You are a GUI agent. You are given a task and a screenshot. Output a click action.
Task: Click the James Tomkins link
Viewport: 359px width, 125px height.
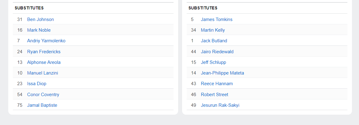217,19
